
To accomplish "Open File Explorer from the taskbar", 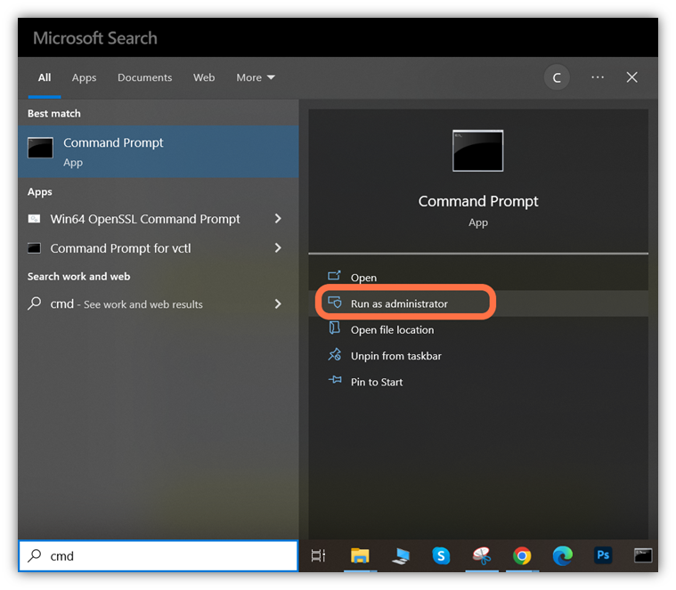I will pyautogui.click(x=360, y=555).
